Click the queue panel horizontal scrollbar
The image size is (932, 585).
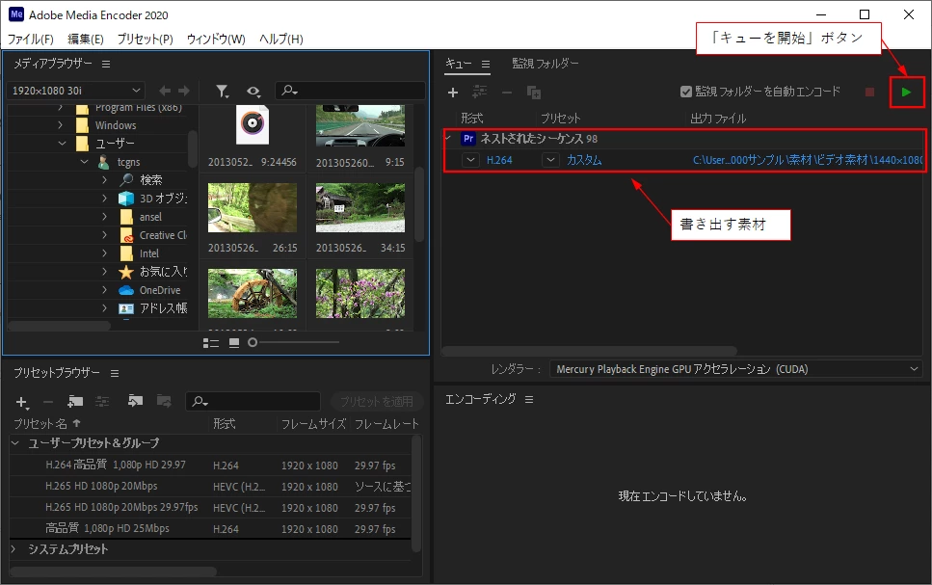click(x=589, y=352)
